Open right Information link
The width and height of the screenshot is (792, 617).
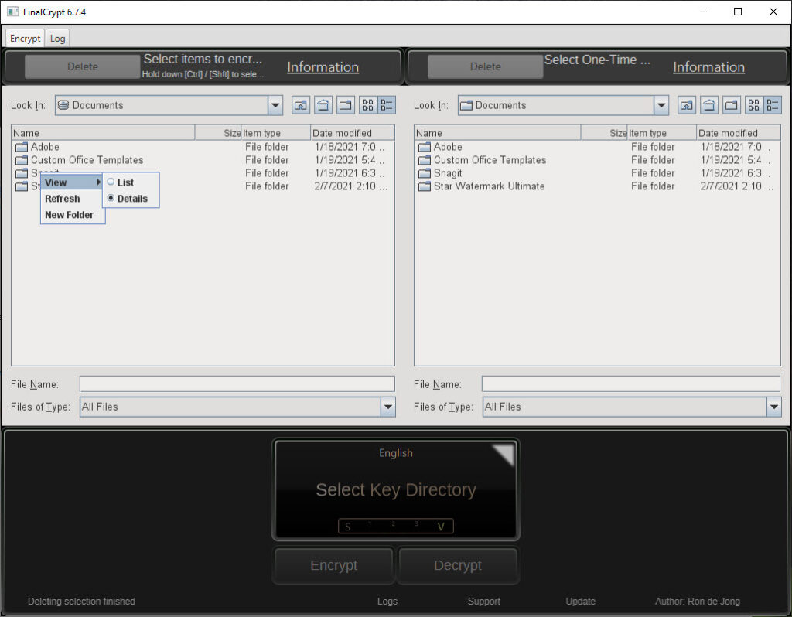tap(708, 67)
